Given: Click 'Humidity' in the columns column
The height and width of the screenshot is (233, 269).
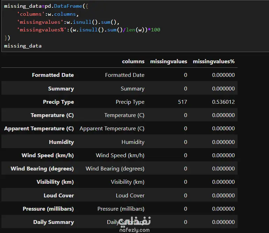Looking at the screenshot, I should tap(133, 142).
